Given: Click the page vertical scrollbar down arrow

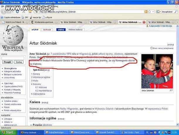Looking at the screenshot, I should click(x=178, y=124).
